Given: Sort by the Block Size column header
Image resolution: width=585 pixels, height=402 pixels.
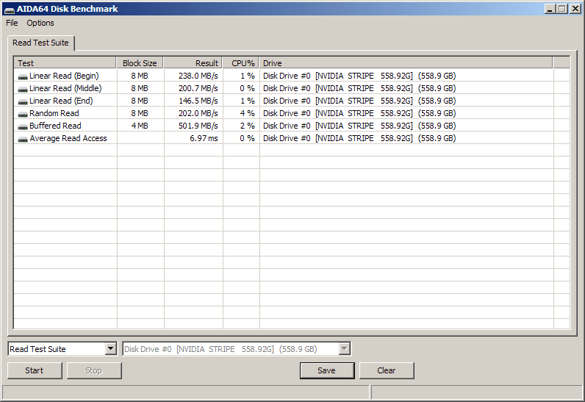Looking at the screenshot, I should 140,63.
